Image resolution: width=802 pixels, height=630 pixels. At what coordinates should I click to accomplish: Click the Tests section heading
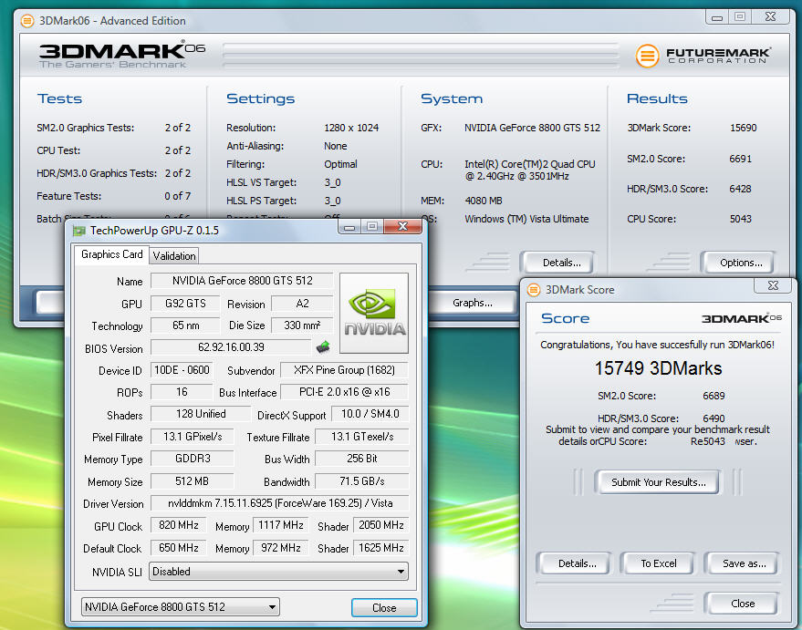[59, 98]
